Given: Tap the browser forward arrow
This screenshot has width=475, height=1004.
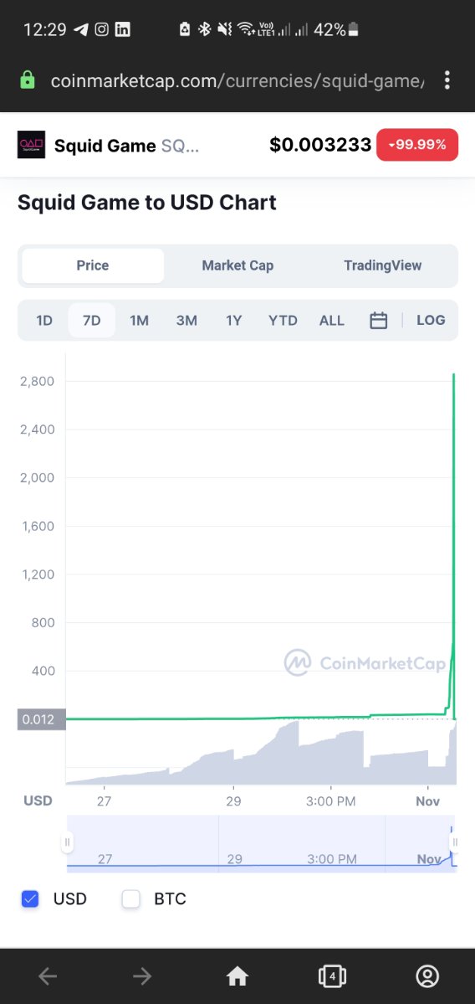Looking at the screenshot, I should pyautogui.click(x=142, y=976).
